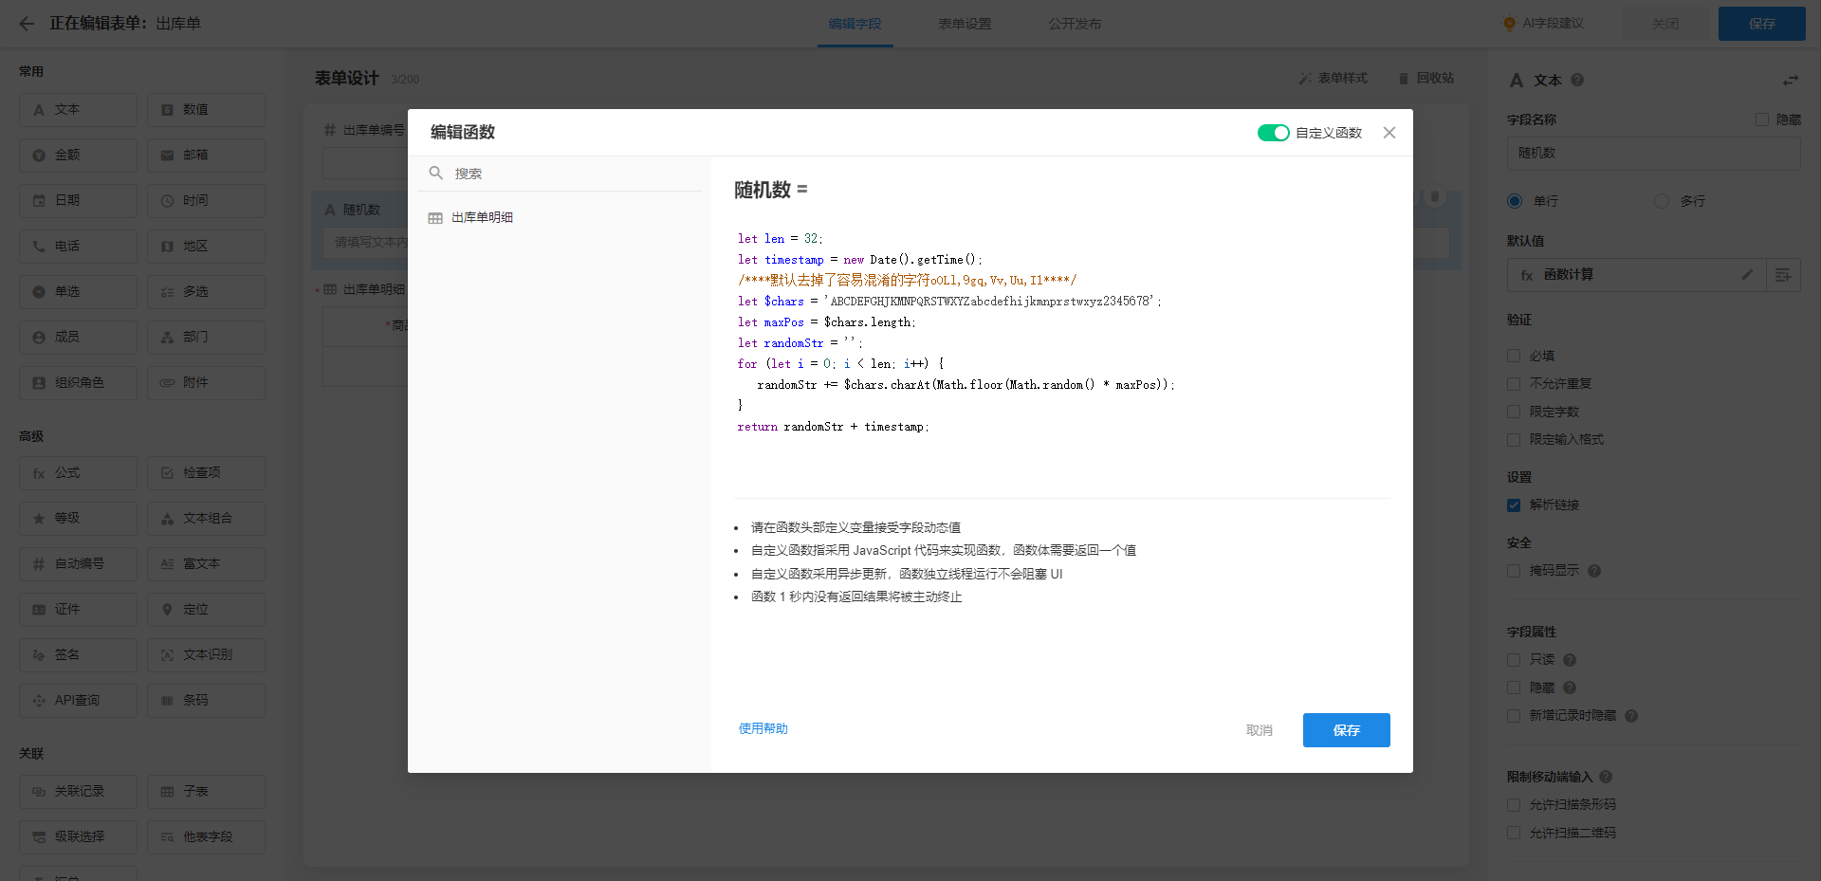Open default value options list icon
Viewport: 1821px width, 881px height.
(x=1783, y=274)
